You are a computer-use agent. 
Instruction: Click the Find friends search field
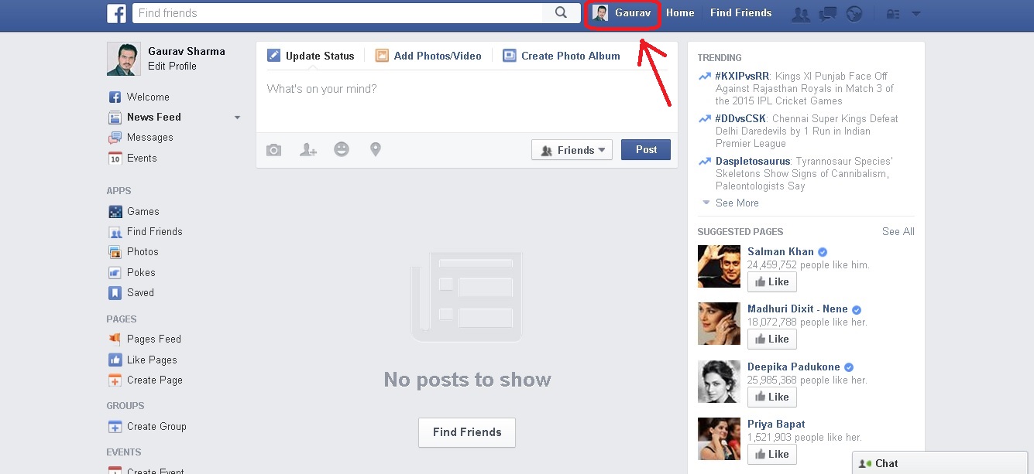(338, 13)
